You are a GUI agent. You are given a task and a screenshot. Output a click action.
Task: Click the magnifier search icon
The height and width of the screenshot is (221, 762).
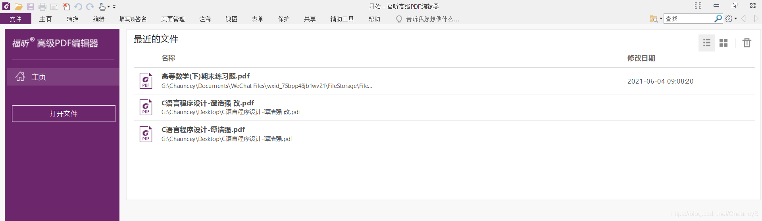point(718,18)
